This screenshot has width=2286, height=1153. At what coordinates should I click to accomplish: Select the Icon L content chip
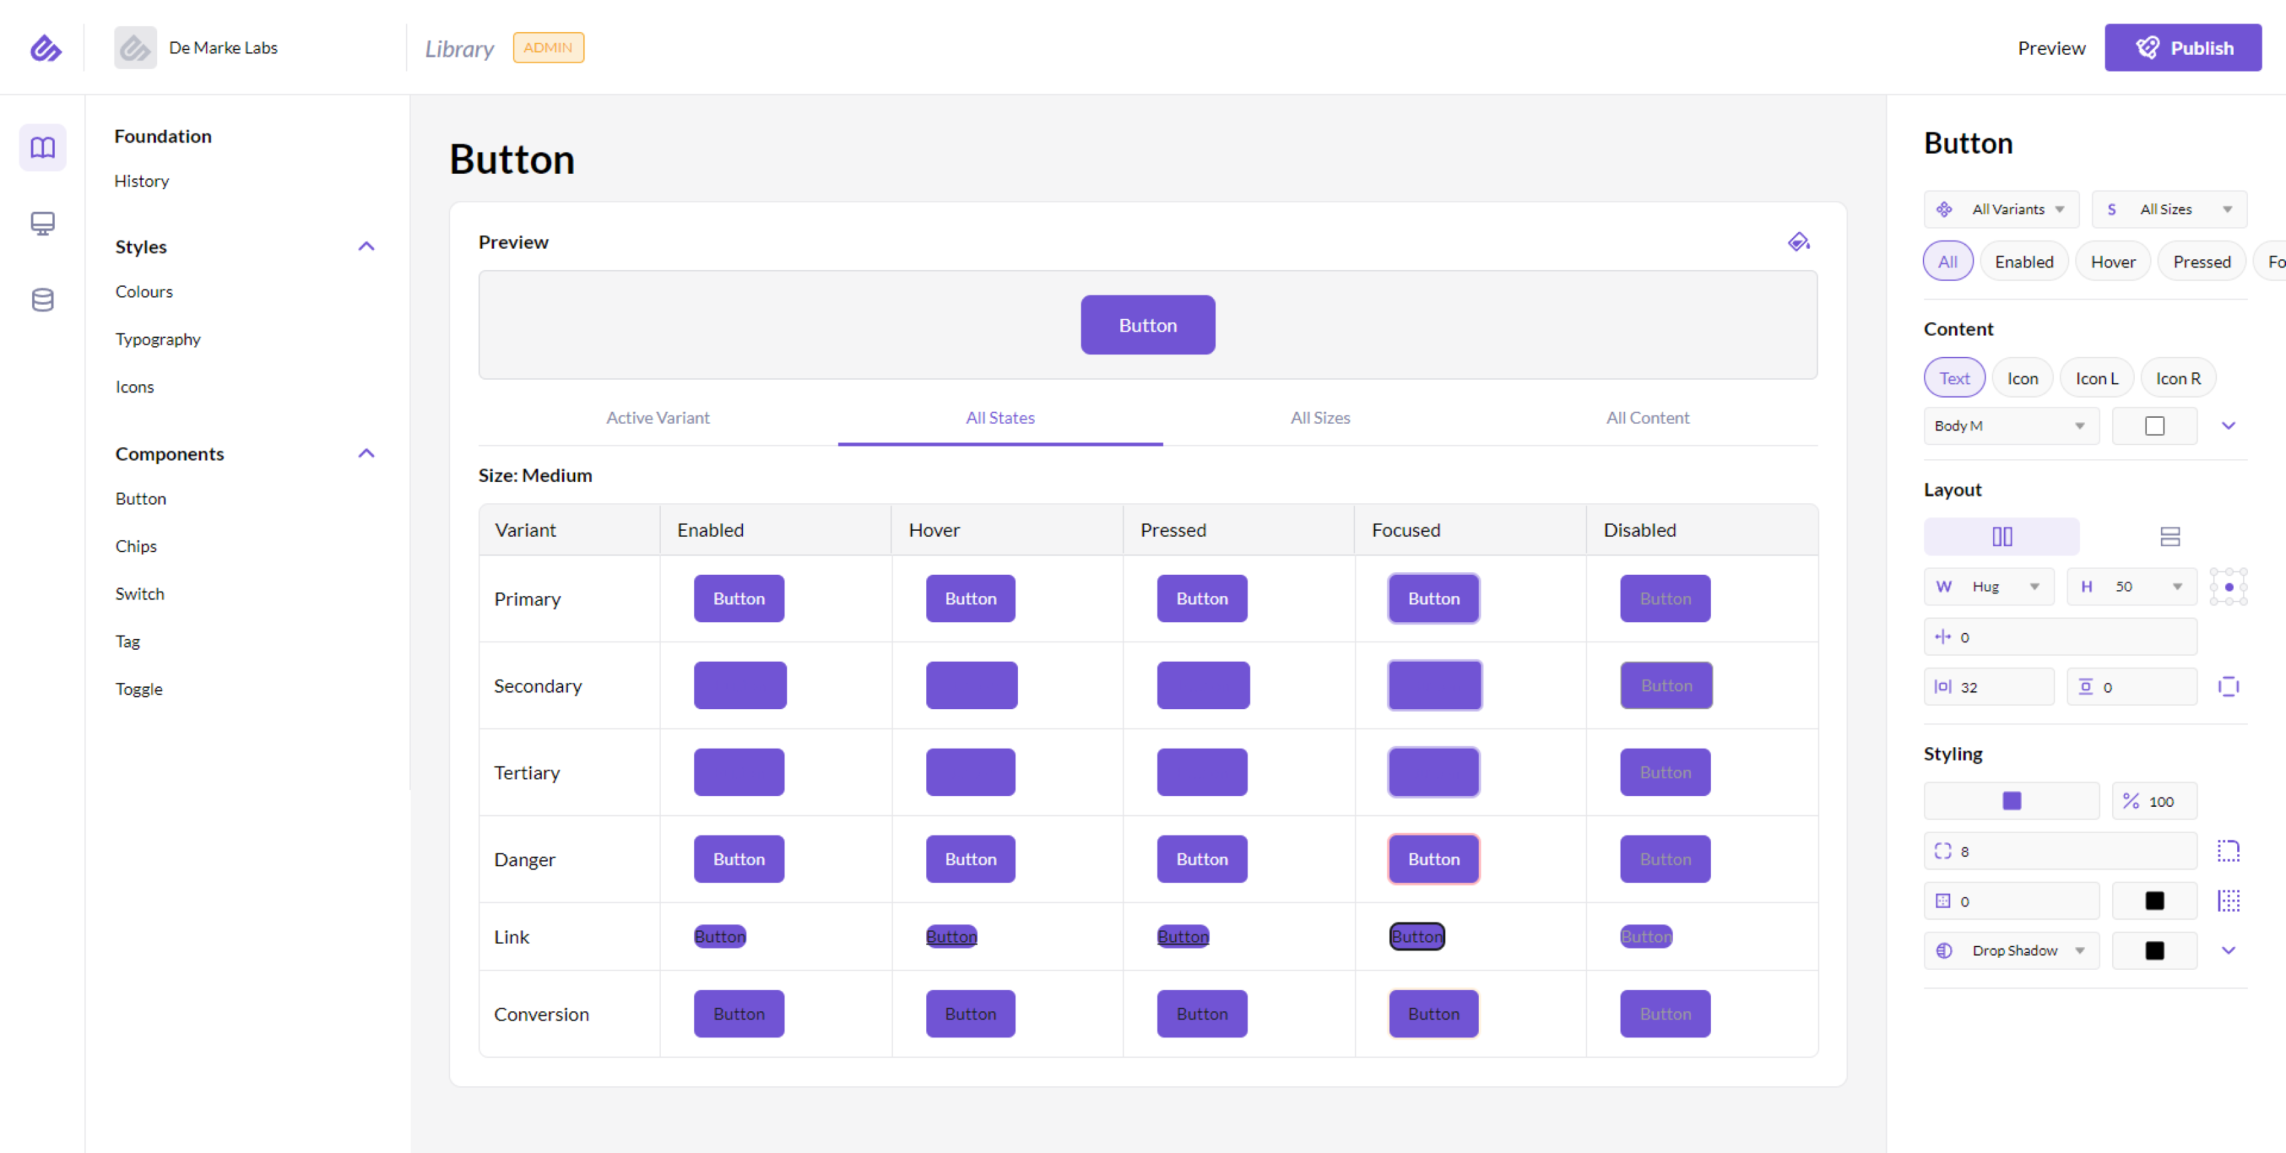[x=2096, y=379]
